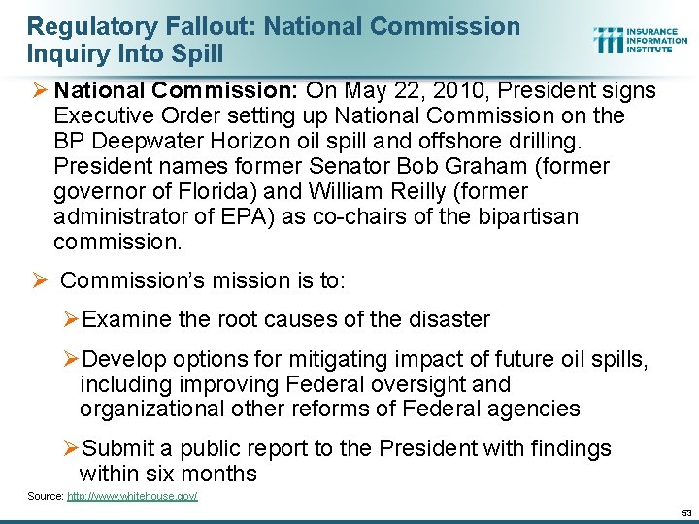Click the arrow bullet before Develop options
This screenshot has width=699, height=524.
tap(70, 360)
